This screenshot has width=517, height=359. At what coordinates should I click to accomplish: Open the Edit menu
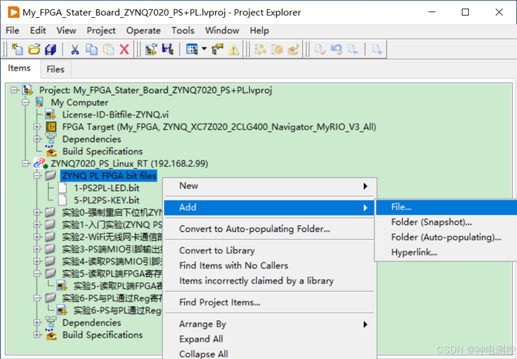point(38,30)
